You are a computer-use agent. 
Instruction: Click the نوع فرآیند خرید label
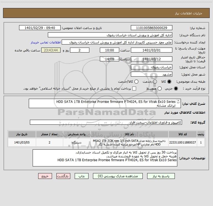click(x=194, y=88)
